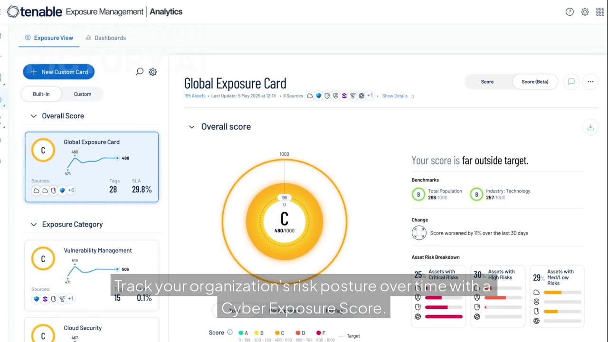Click the '8 Sources' text
This screenshot has width=608, height=342.
[293, 96]
